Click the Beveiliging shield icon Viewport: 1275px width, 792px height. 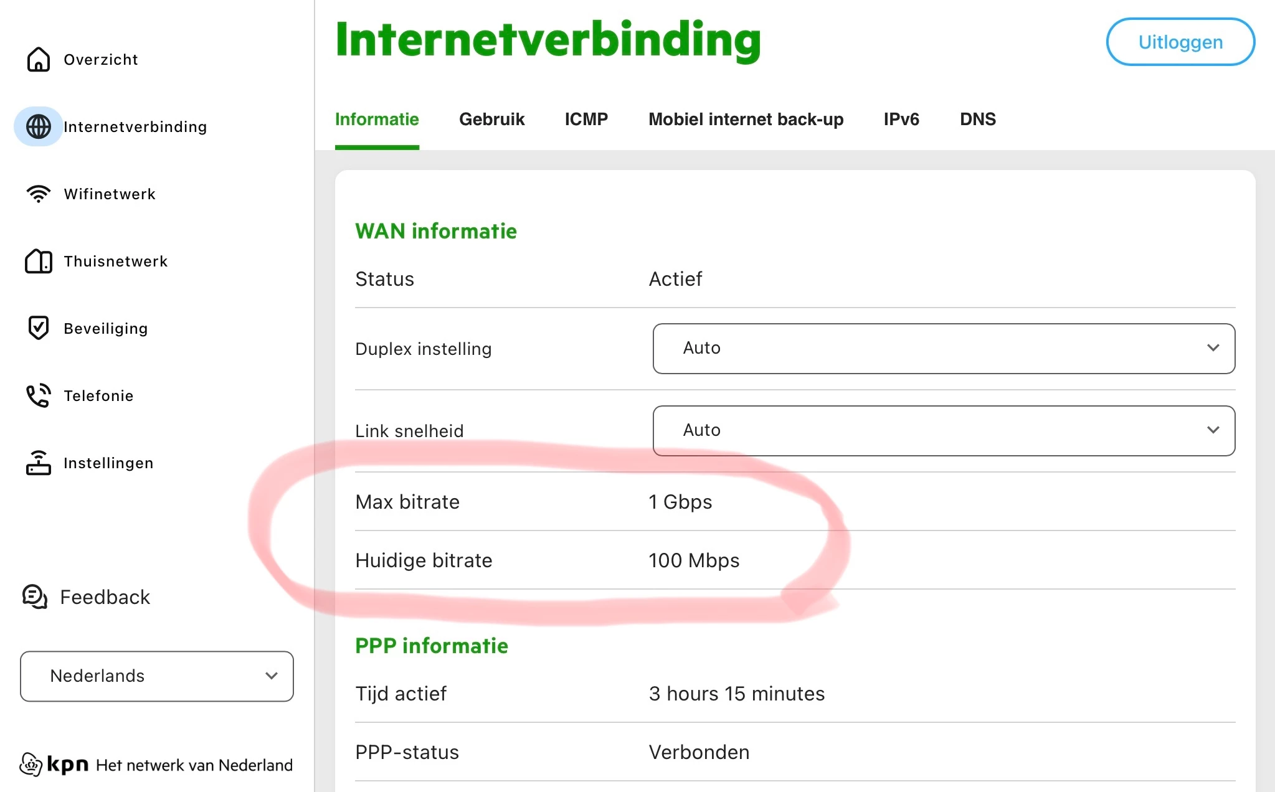[38, 328]
